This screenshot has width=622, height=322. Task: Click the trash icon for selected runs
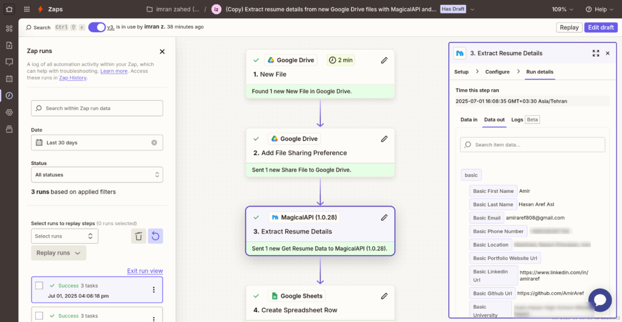tap(138, 236)
